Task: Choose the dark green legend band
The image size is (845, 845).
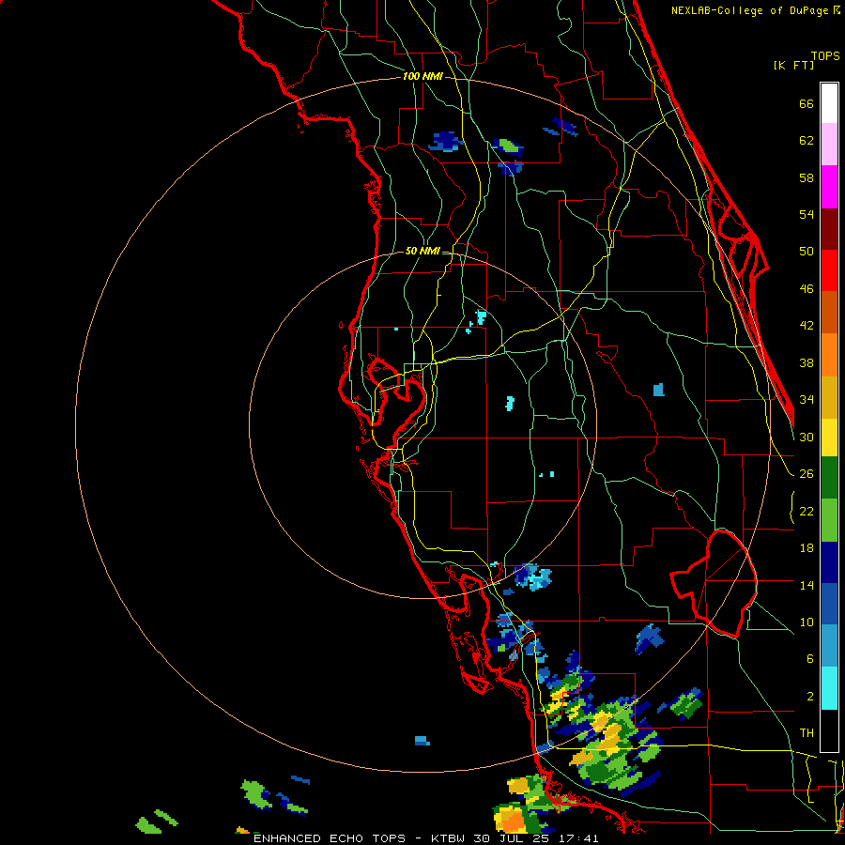Action: point(829,478)
